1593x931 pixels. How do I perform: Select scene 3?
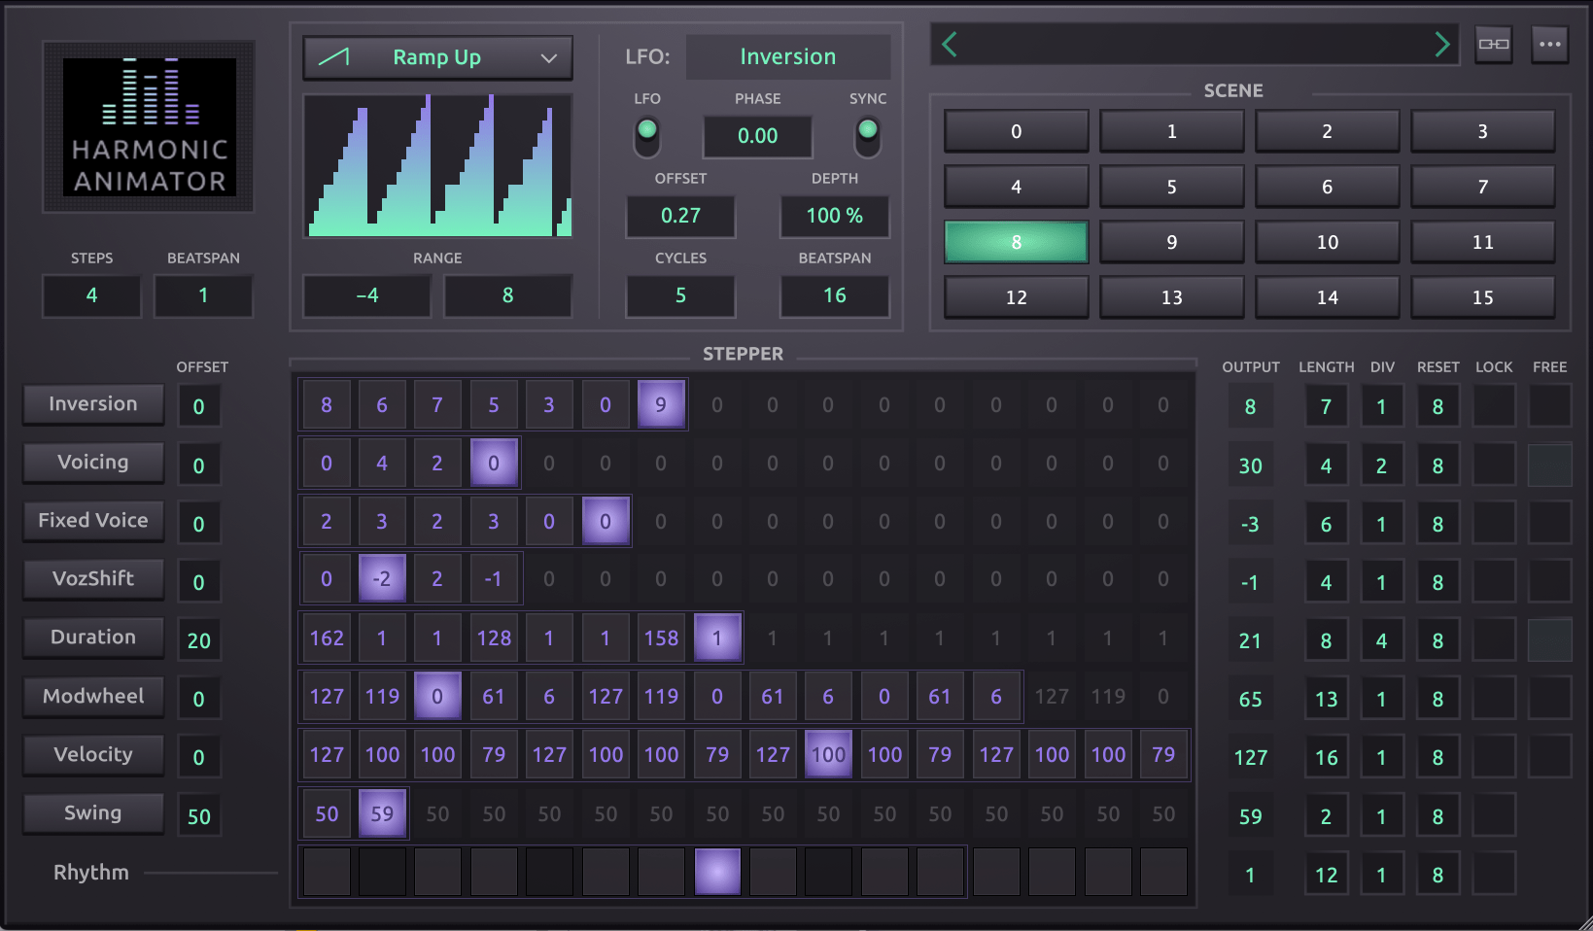point(1483,131)
